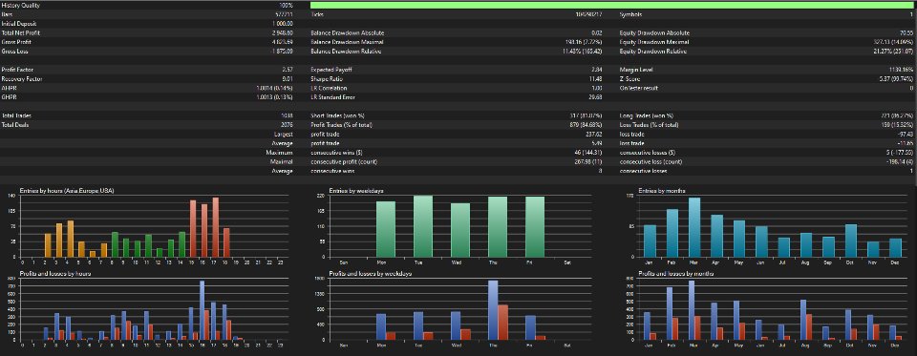This screenshot has height=356, width=917.
Task: Click hour 16 blue profit bar in hours chart
Action: pos(202,310)
